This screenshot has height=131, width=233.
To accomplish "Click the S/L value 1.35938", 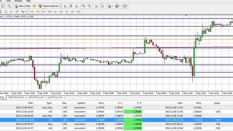I will [119, 128].
